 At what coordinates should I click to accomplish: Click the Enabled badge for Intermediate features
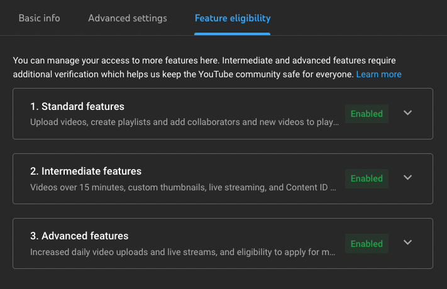(x=367, y=178)
